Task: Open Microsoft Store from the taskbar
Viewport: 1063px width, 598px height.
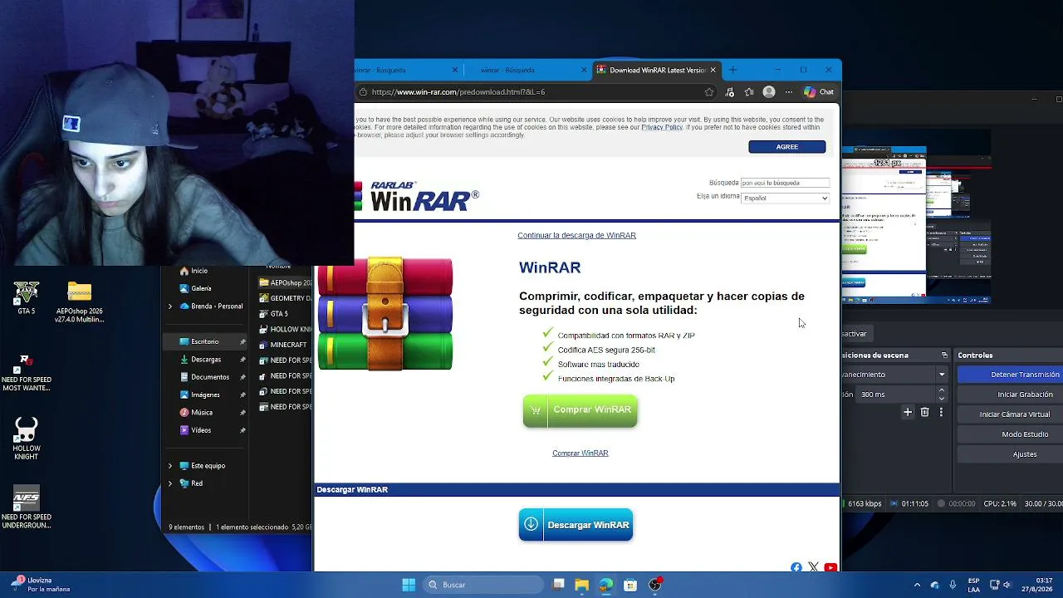Action: coord(630,585)
